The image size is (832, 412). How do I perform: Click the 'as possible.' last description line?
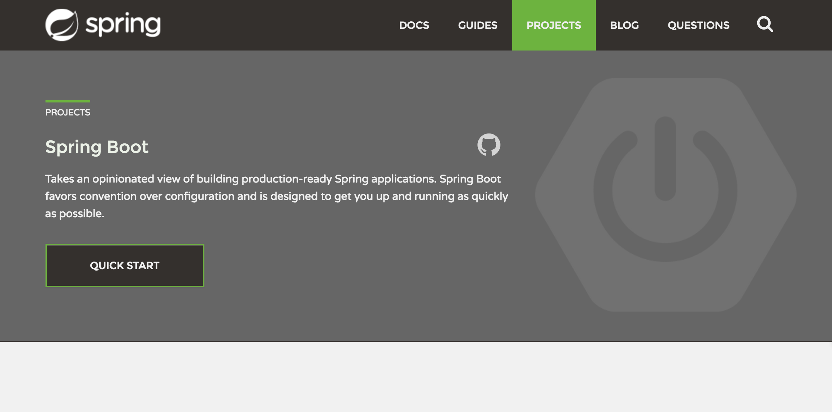click(75, 214)
